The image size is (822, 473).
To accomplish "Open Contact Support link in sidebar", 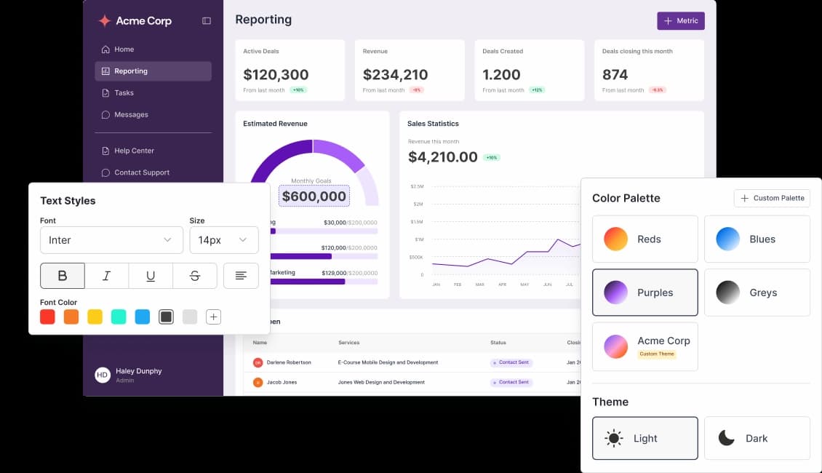I will pyautogui.click(x=153, y=172).
